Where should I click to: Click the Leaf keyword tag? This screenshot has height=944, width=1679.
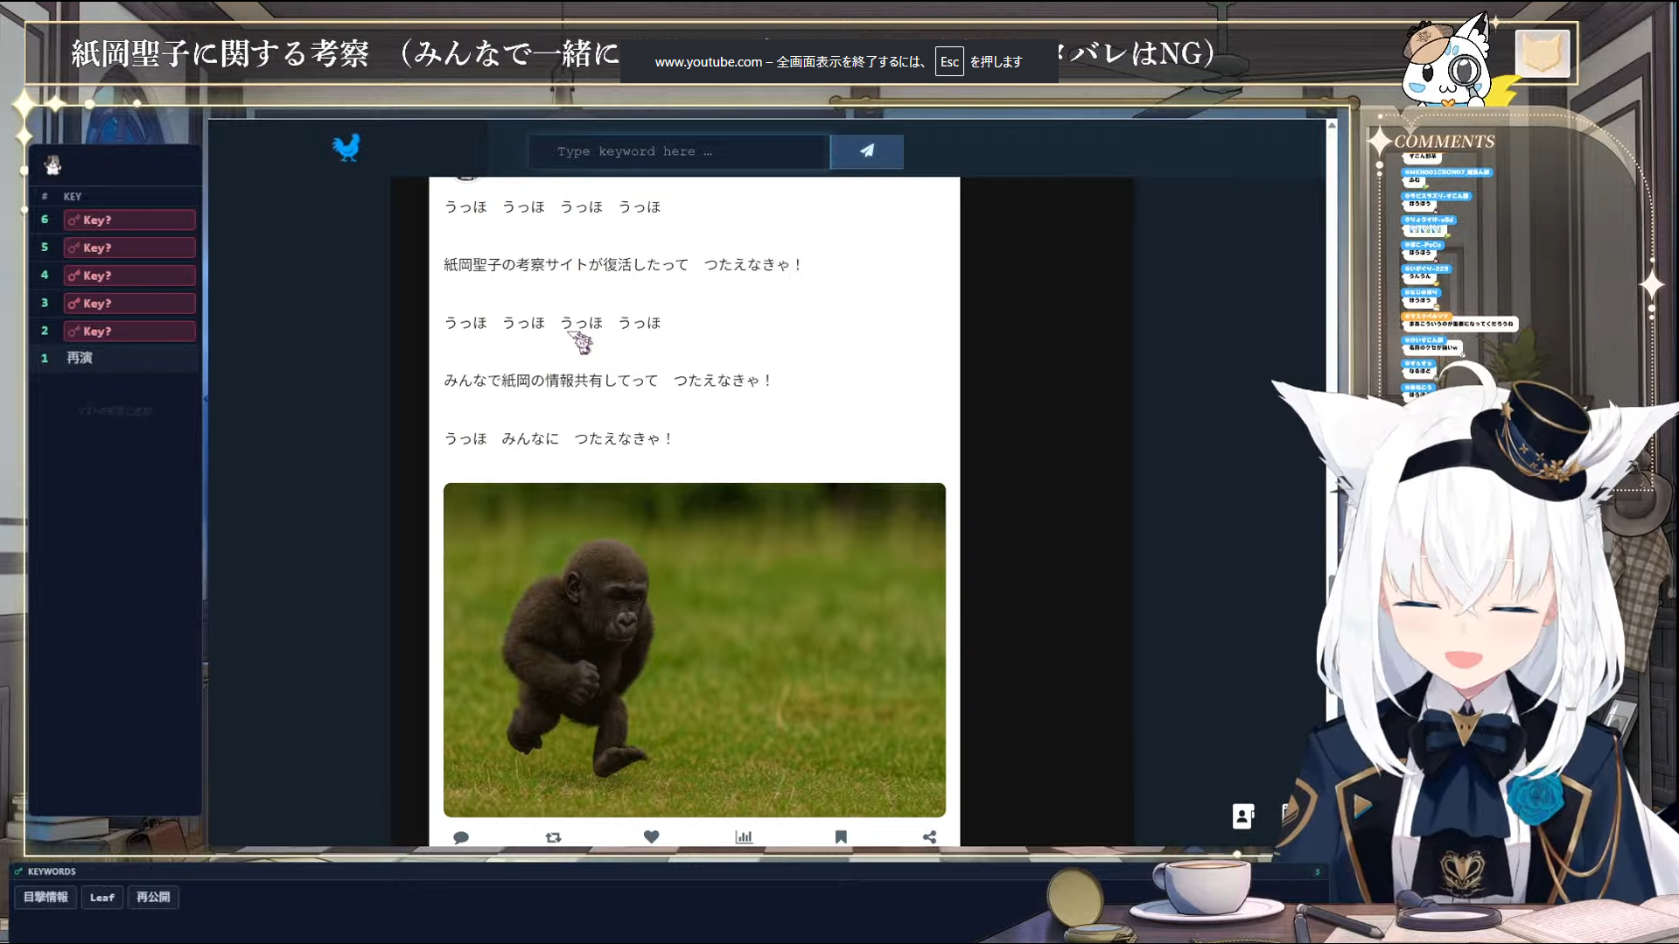tap(101, 897)
